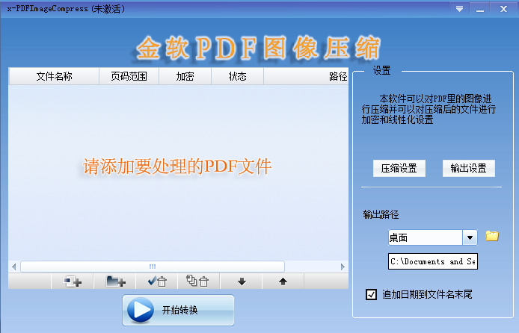Start conversion with 开始转换 button
This screenshot has width=519, height=333.
click(179, 310)
